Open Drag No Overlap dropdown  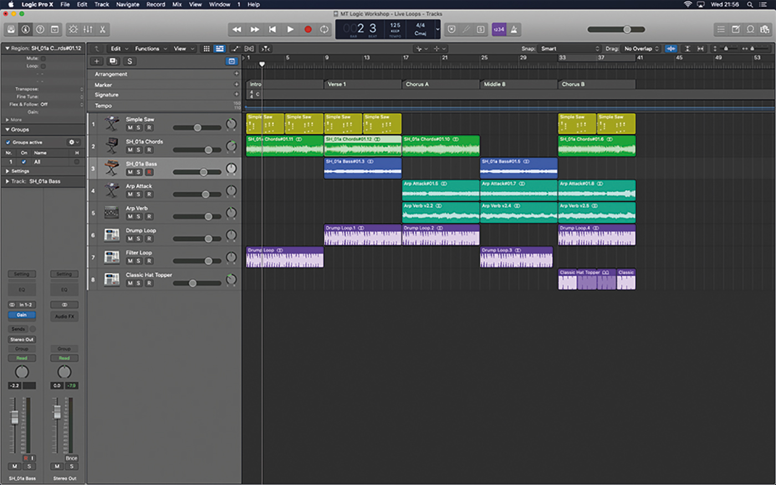click(x=641, y=49)
